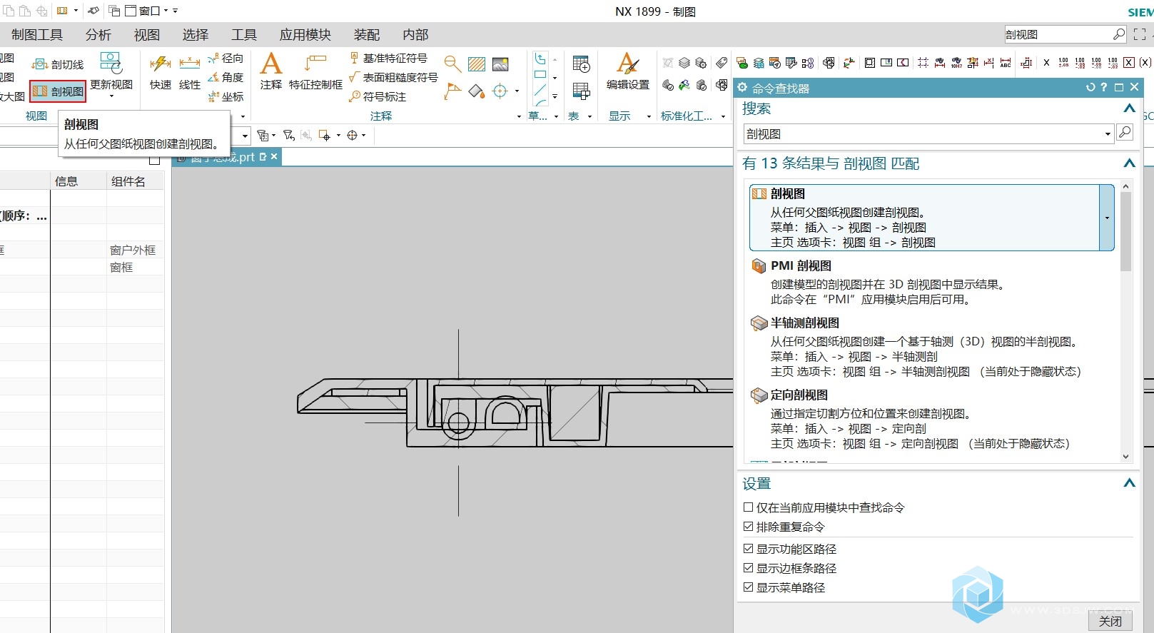Click the ABC text dimension icon
This screenshot has width=1154, height=633.
pos(1005,63)
